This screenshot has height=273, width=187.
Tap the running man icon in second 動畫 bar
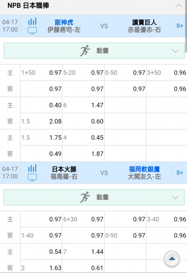85,197
